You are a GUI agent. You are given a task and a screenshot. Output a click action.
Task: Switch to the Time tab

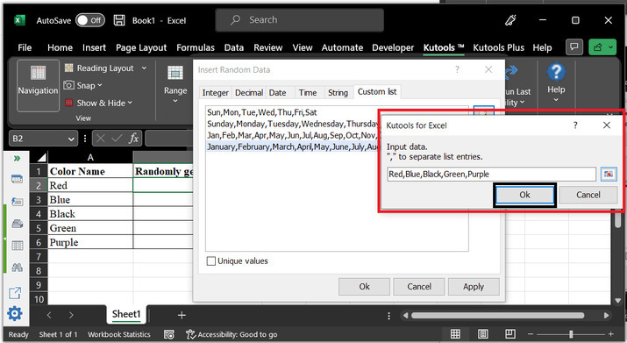pos(308,92)
